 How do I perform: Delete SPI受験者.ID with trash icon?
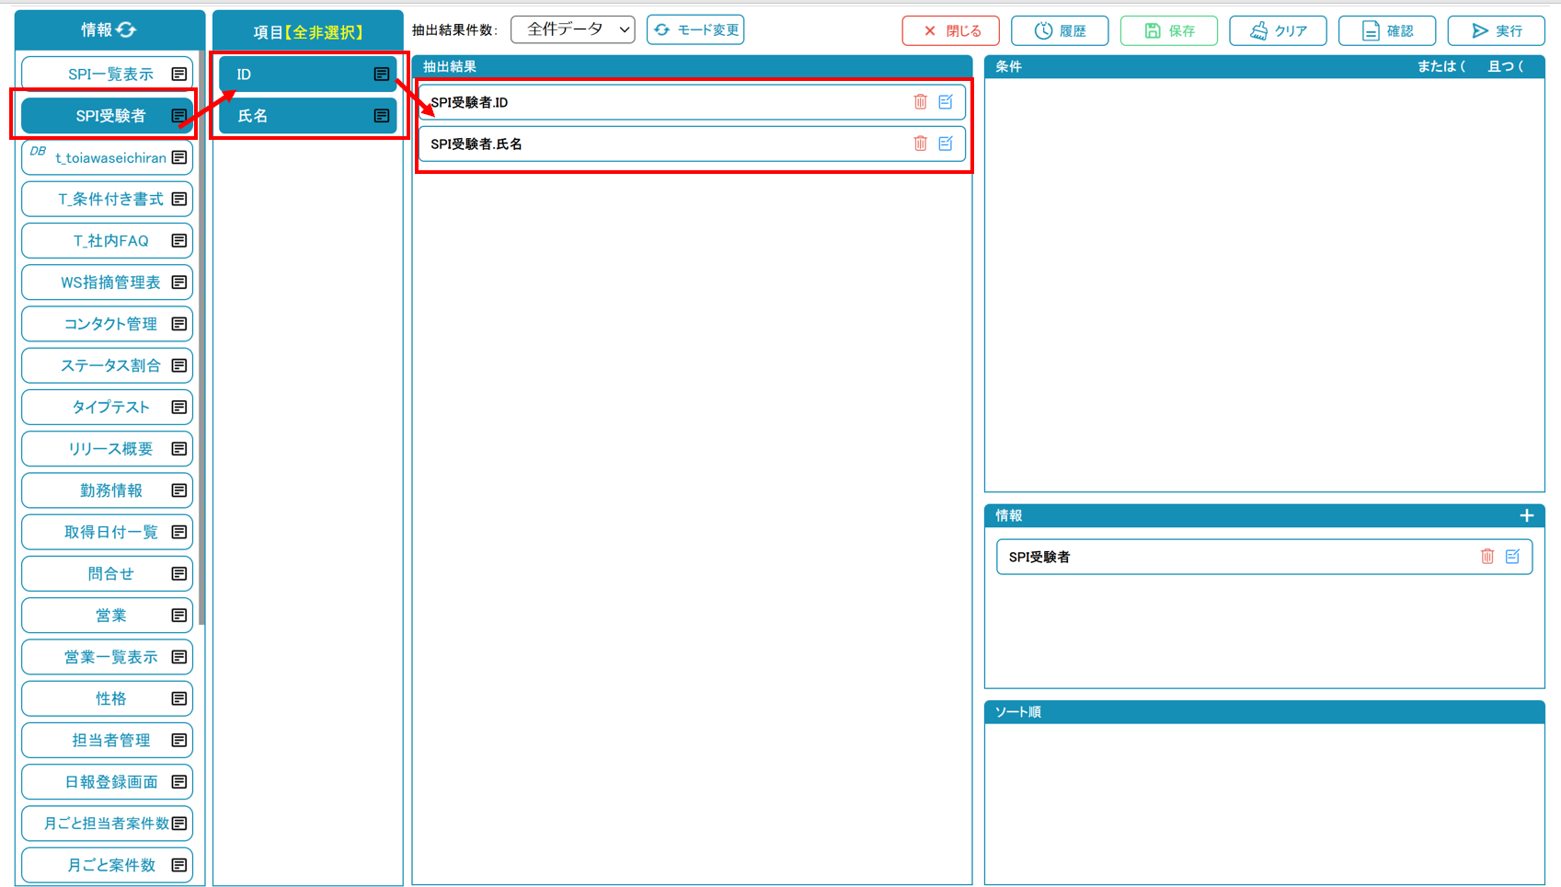921,102
